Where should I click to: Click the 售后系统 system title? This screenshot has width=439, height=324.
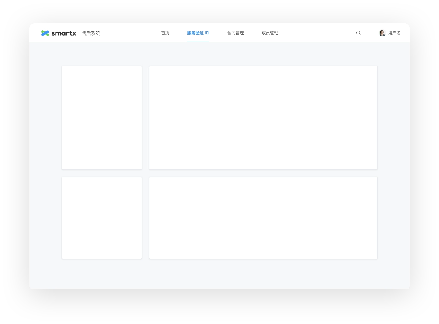coord(91,33)
